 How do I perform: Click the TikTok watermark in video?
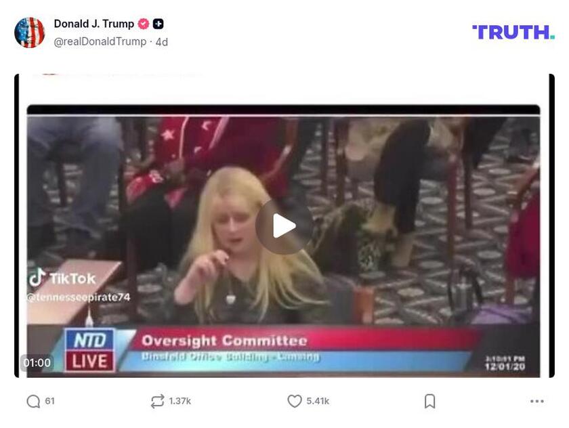(62, 278)
